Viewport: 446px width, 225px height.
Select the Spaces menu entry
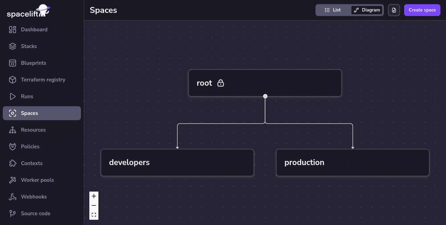click(29, 113)
